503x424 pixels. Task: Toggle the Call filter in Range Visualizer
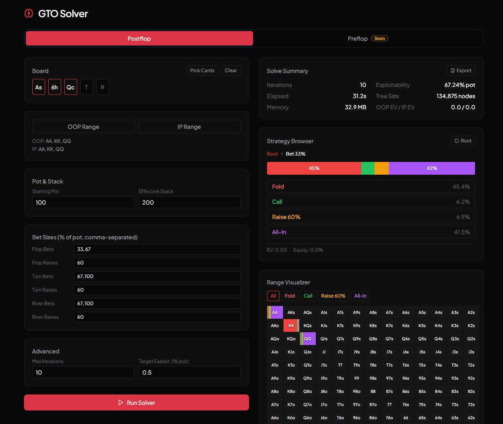(308, 296)
